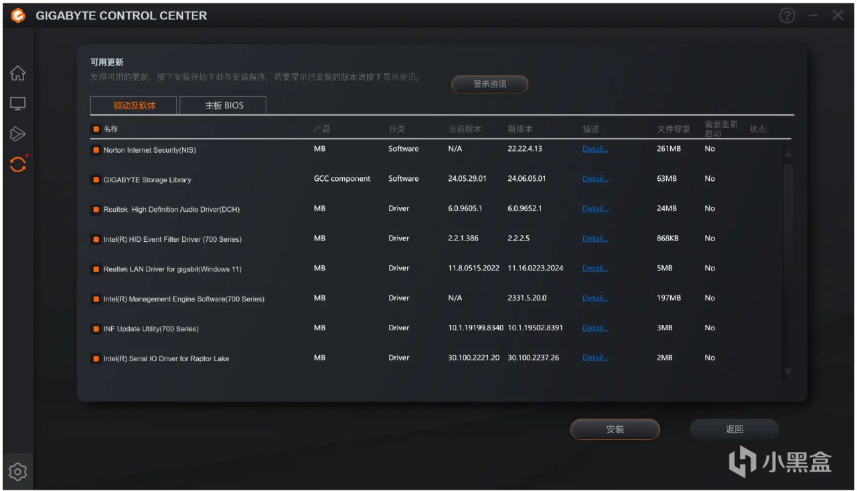Open the settings gear icon

pyautogui.click(x=18, y=472)
